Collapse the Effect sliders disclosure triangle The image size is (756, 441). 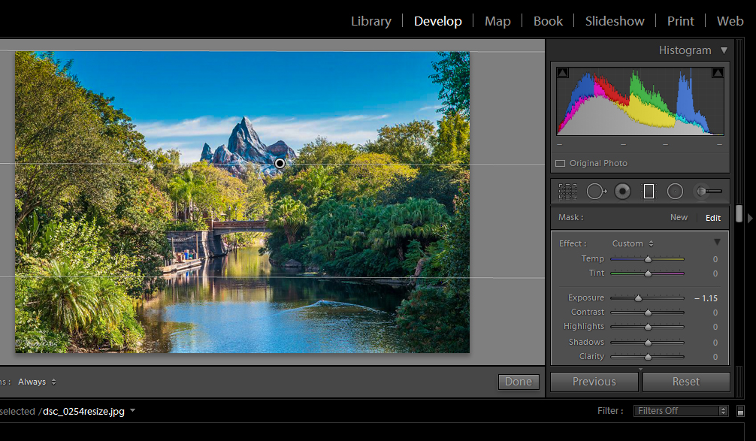click(x=717, y=242)
